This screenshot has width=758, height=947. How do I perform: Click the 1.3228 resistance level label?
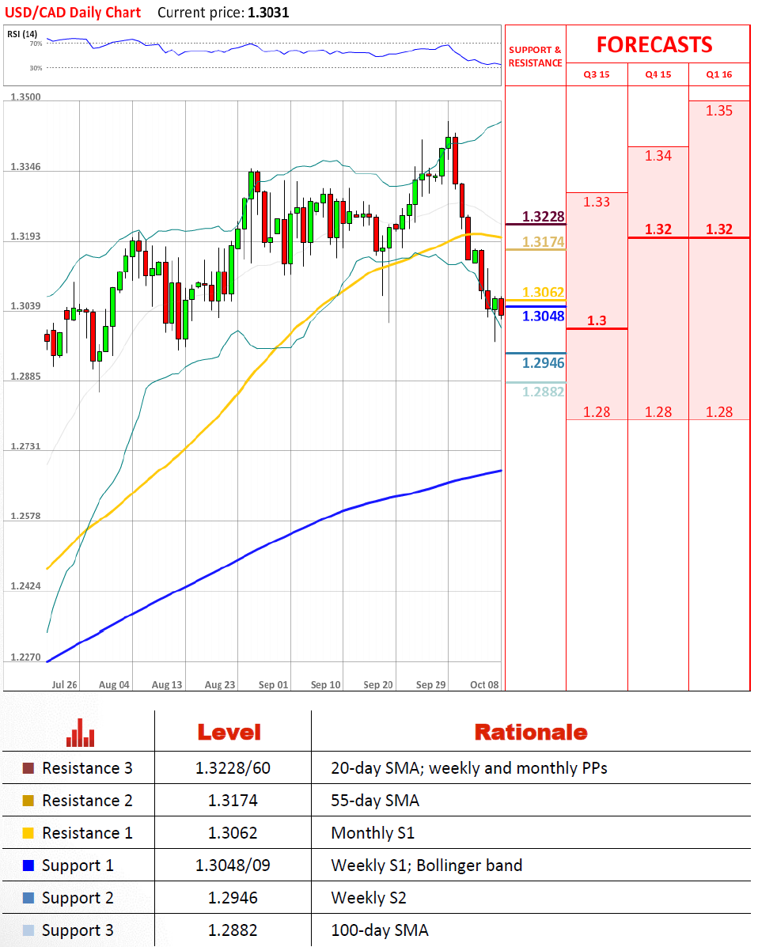543,216
